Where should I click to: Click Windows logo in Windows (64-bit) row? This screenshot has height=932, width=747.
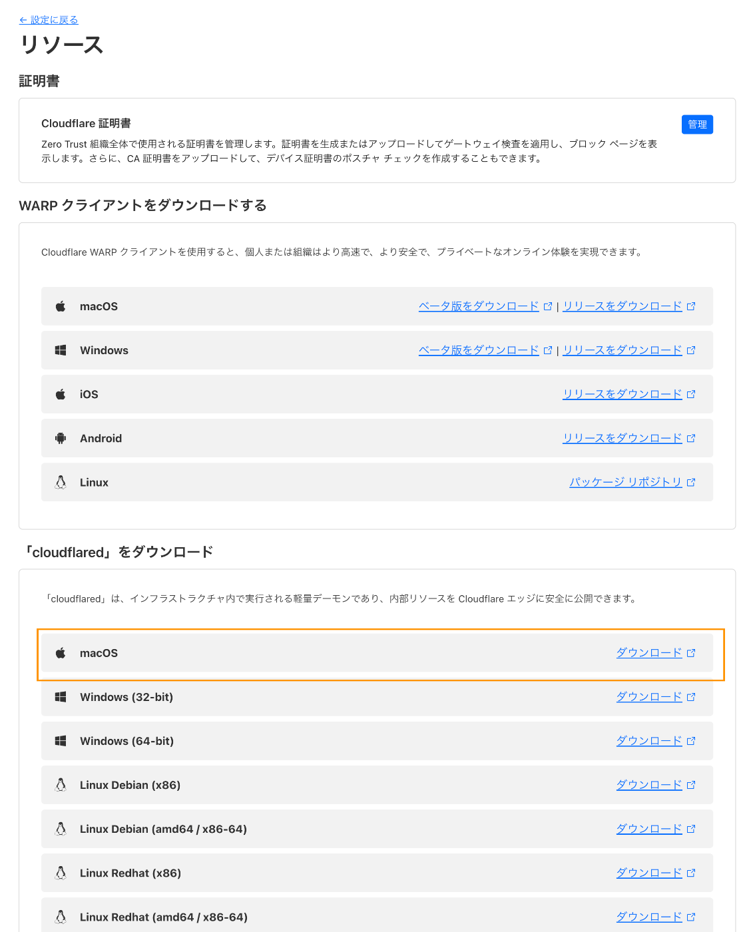61,741
